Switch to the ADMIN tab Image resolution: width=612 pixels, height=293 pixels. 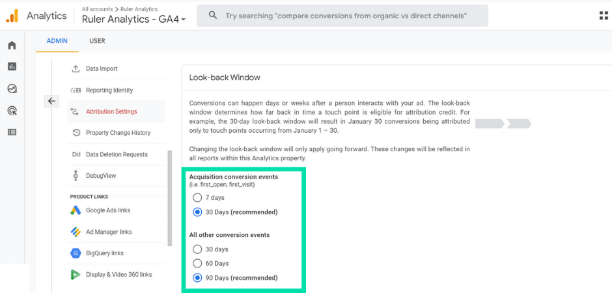(x=57, y=41)
